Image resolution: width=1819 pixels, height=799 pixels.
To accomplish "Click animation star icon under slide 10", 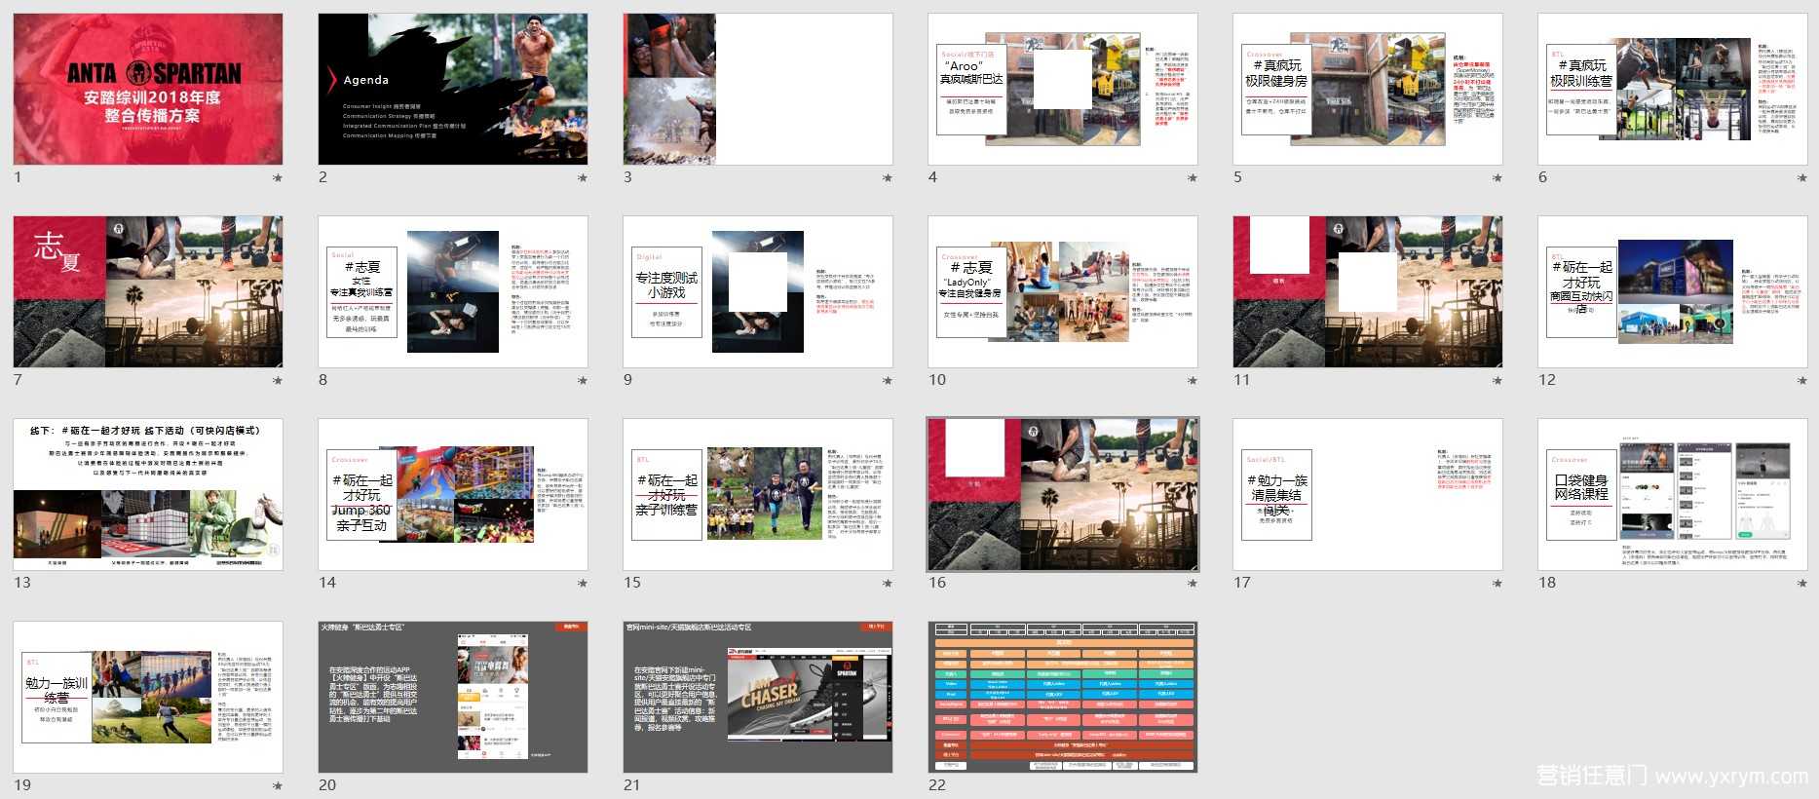I will click(1193, 380).
